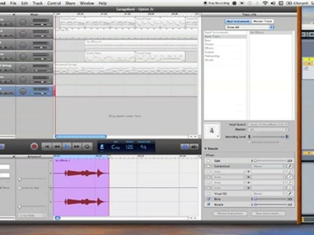This screenshot has height=235, width=314.
Task: Select Guitars in the category list
Action: point(225,52)
